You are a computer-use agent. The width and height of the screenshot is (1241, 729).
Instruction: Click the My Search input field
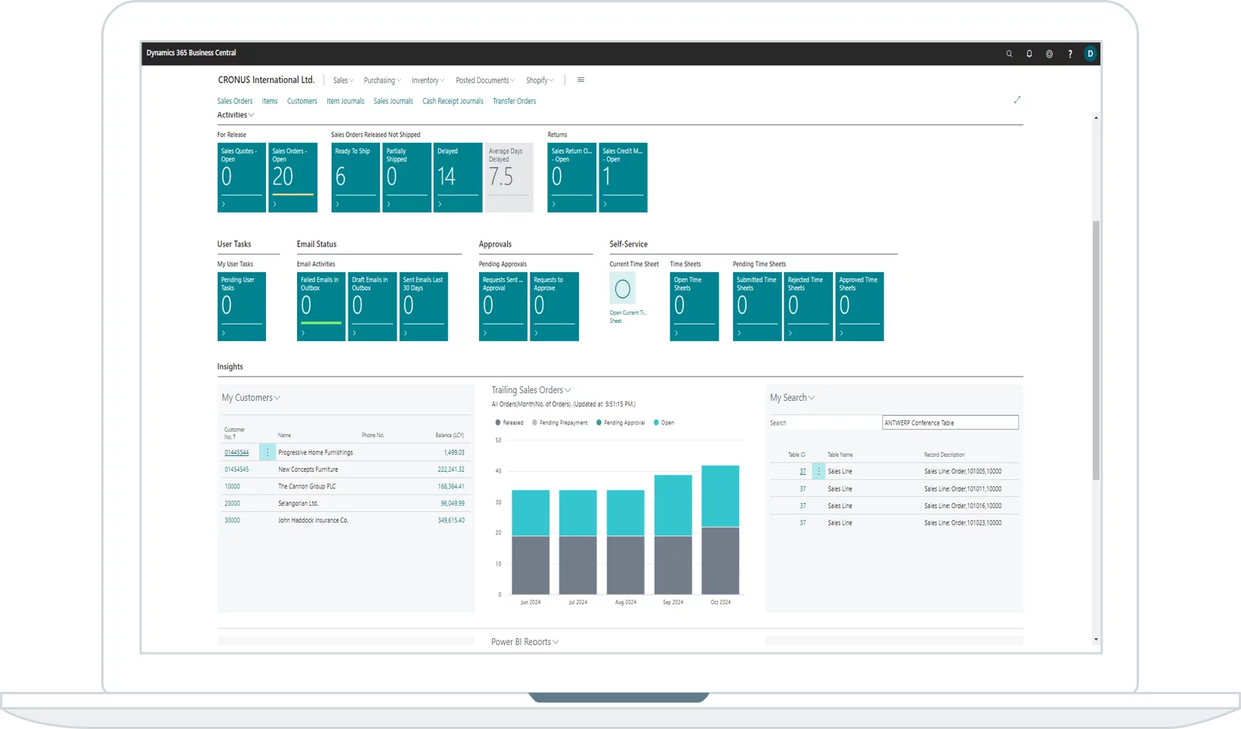pyautogui.click(x=950, y=423)
